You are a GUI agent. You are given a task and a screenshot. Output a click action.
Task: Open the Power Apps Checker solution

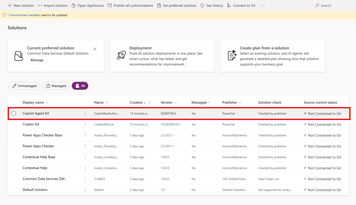click(x=38, y=146)
